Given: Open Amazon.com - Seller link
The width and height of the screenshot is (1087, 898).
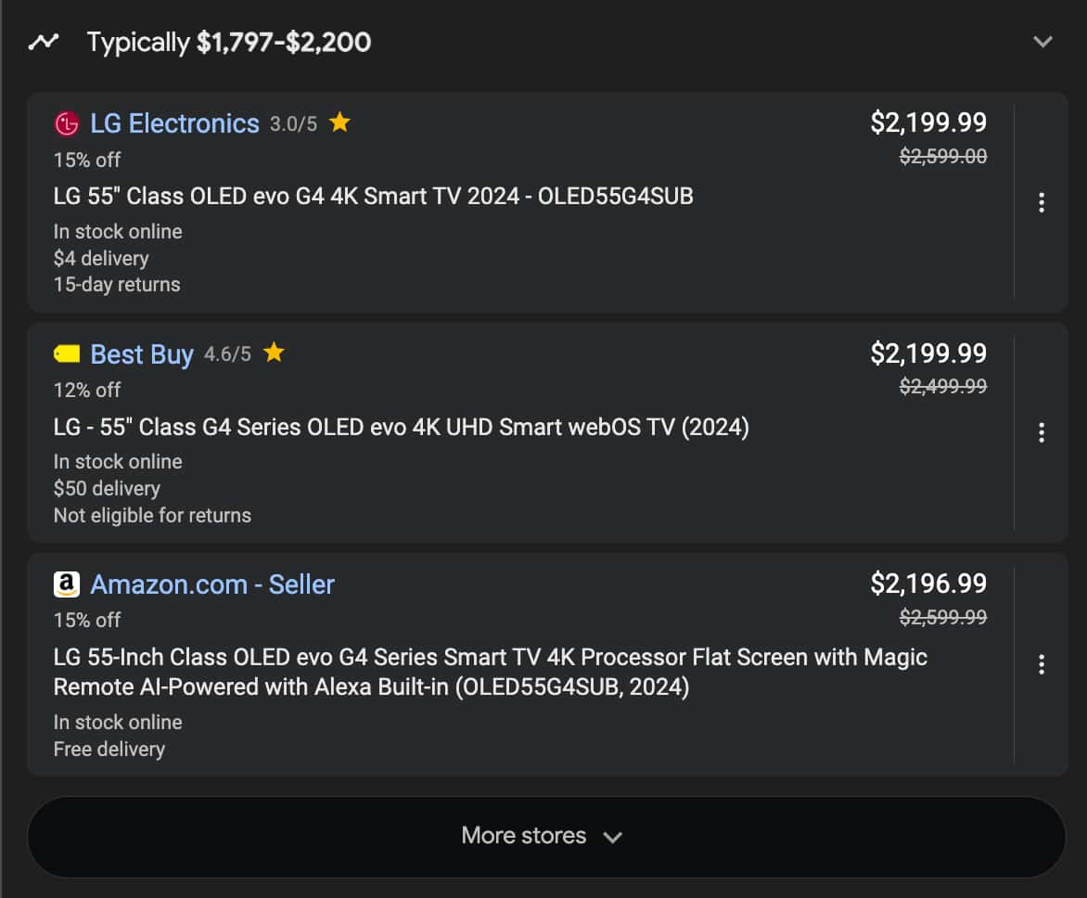Looking at the screenshot, I should [x=212, y=584].
